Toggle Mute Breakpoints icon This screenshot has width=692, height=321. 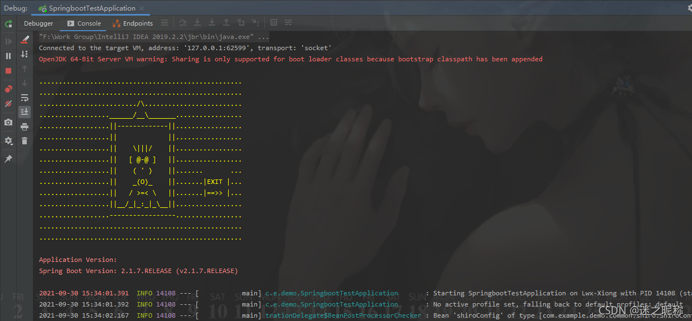coord(8,104)
